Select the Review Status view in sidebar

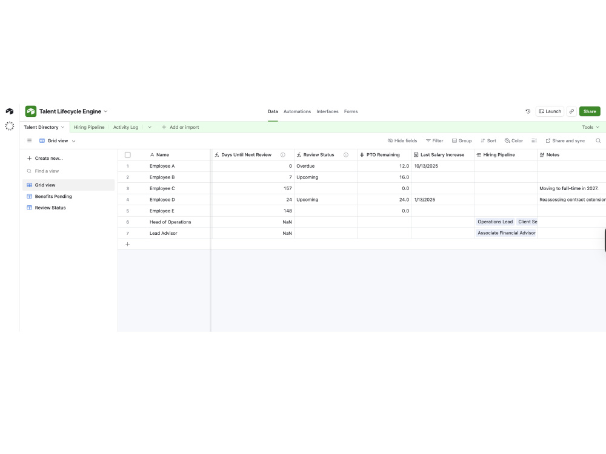coord(69,207)
